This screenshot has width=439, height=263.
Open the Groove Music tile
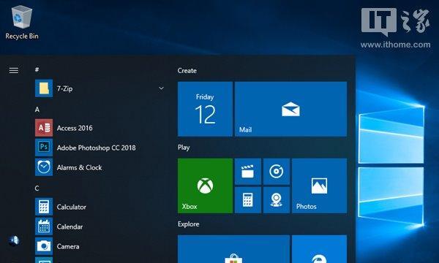[x=277, y=172]
